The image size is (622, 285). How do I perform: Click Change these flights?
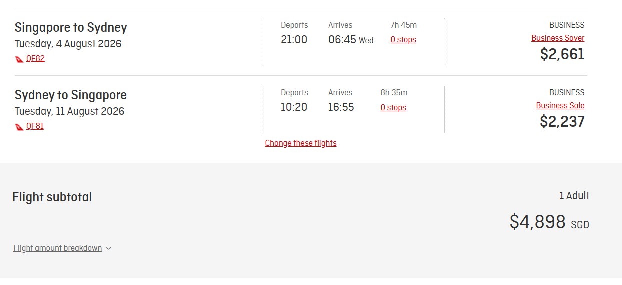[x=300, y=143]
